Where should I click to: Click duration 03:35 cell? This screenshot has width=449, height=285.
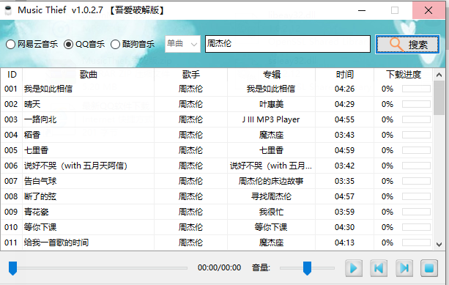click(x=344, y=181)
